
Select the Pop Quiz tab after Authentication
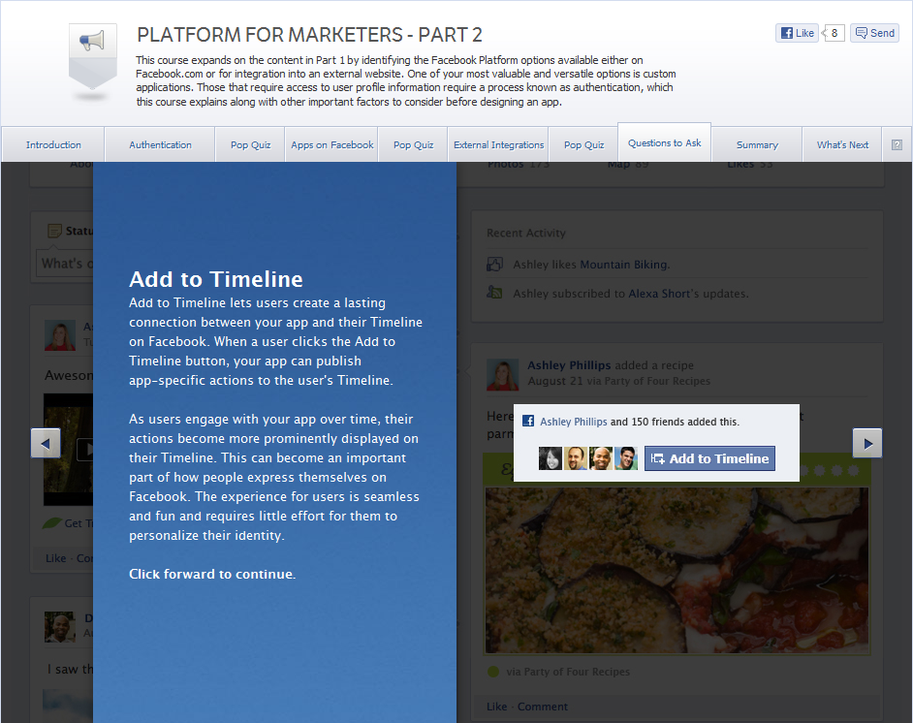(250, 144)
